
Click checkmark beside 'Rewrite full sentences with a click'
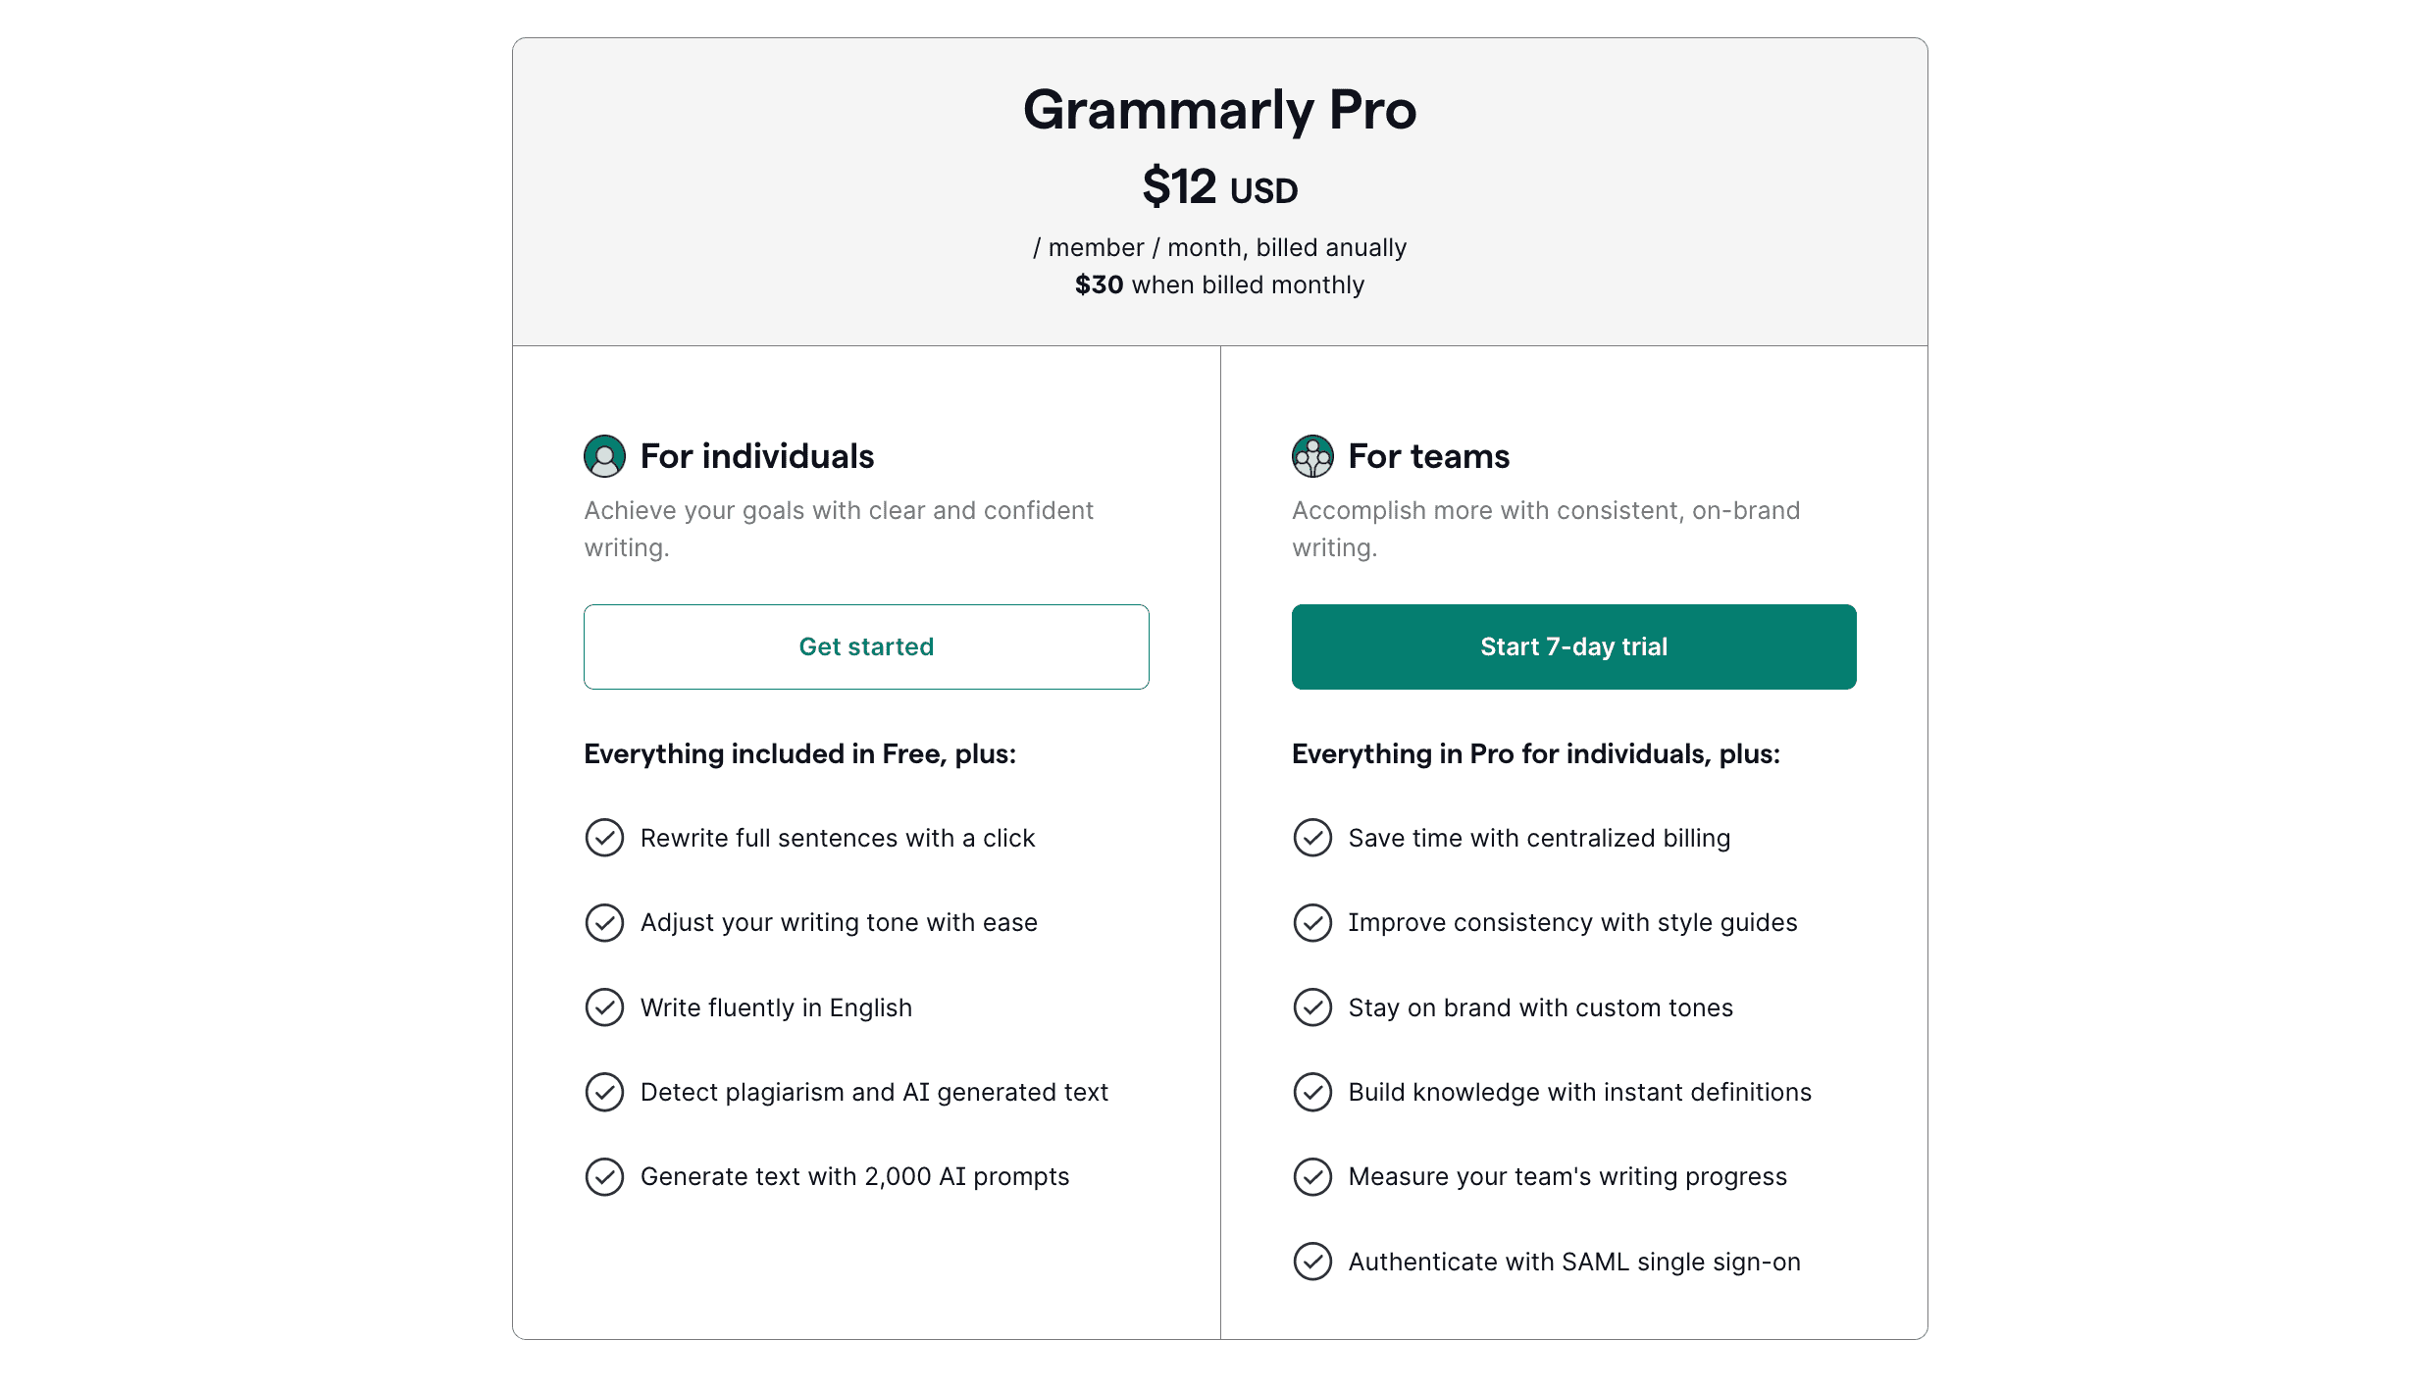(604, 838)
